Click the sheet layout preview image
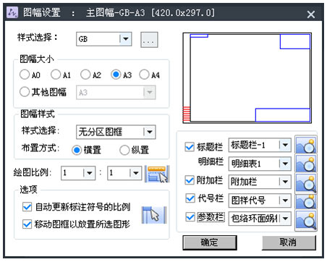 point(247,78)
